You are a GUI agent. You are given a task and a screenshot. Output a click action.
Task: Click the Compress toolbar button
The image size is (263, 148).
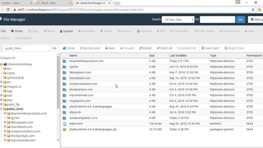(23, 38)
